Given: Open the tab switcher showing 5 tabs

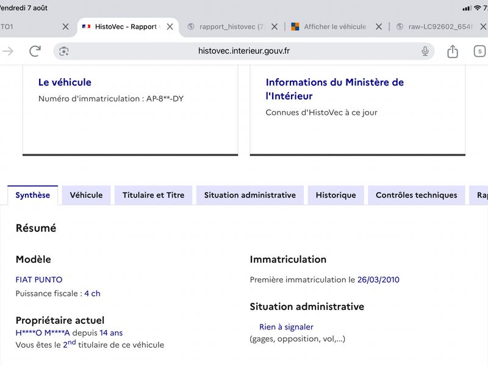Looking at the screenshot, I should click(x=479, y=51).
